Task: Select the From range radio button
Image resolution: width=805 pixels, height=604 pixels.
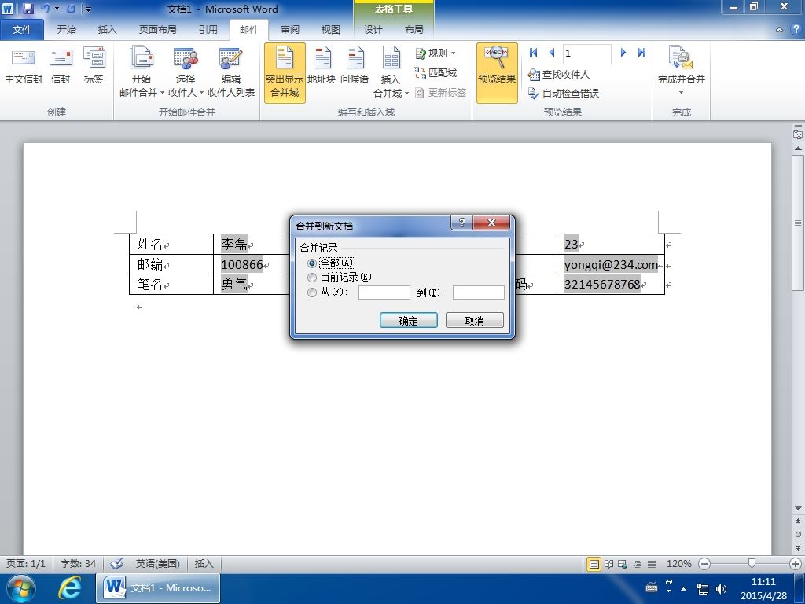Action: click(x=311, y=293)
